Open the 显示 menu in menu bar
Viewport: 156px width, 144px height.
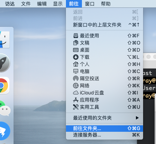coord(58,4)
